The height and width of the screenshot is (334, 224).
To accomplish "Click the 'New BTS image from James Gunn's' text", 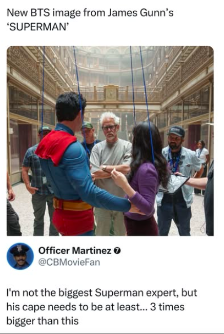I will 90,13.
